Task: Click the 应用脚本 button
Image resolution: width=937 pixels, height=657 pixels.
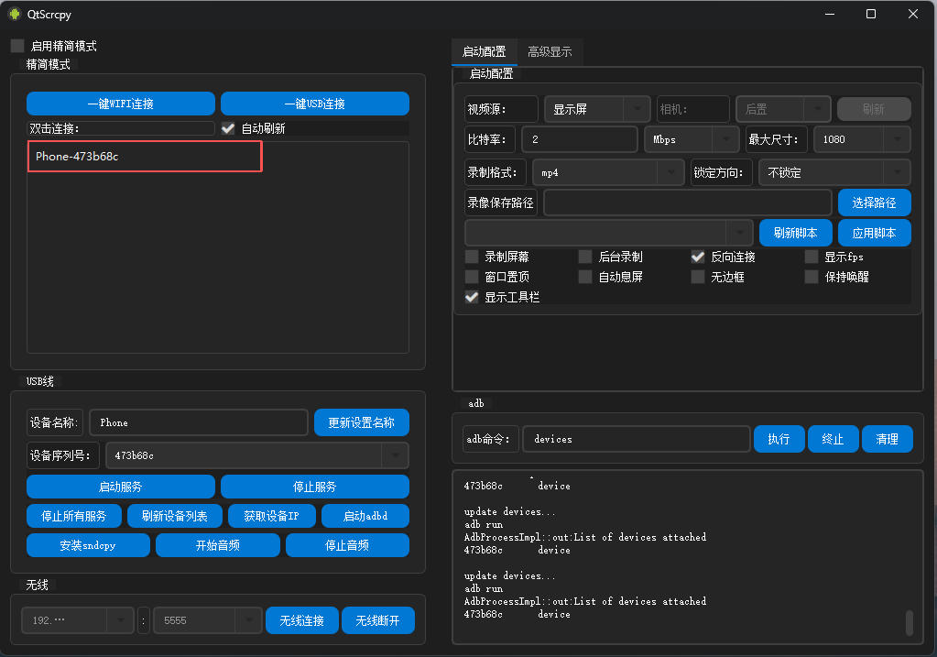Action: pyautogui.click(x=874, y=233)
